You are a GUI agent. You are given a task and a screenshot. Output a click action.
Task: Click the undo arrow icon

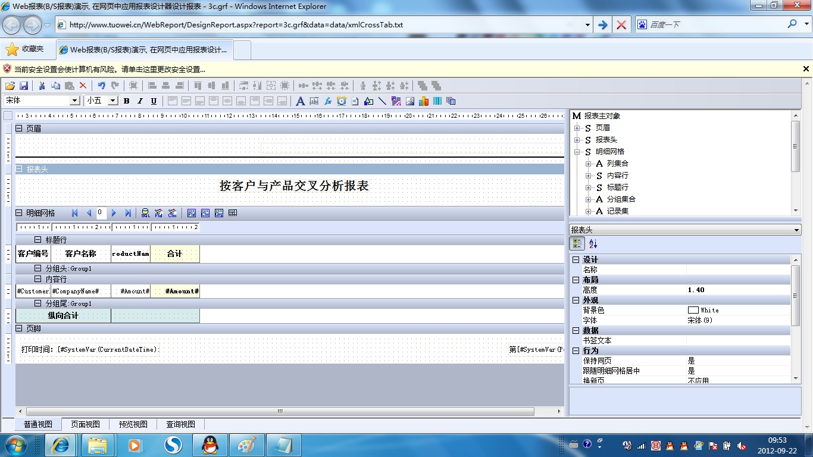(x=101, y=86)
